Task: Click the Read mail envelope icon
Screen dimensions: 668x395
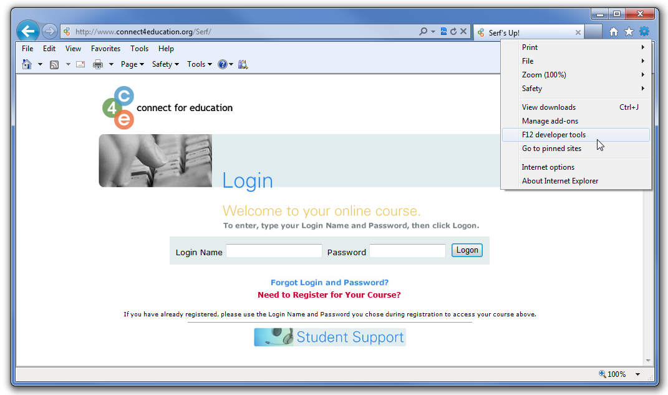Action: tap(80, 64)
